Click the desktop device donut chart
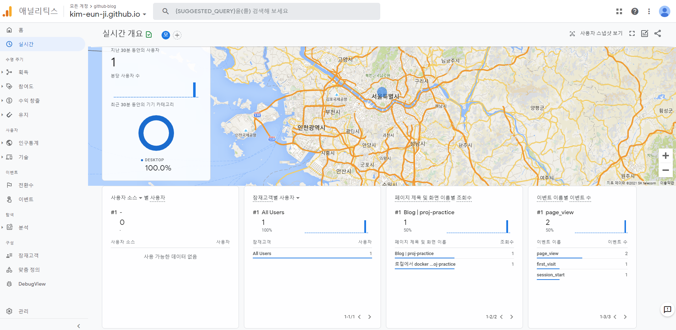The width and height of the screenshot is (676, 330). (x=156, y=133)
